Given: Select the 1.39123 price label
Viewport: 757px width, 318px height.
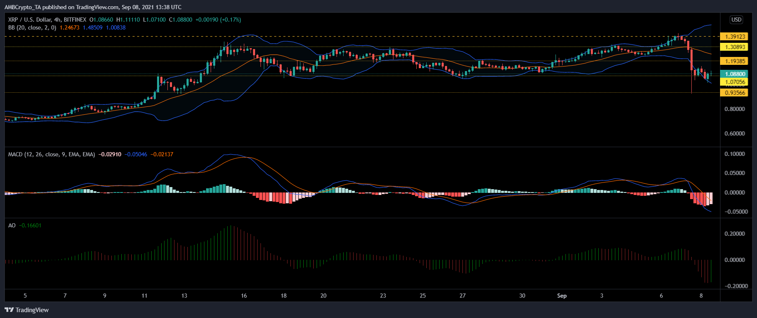Looking at the screenshot, I should (735, 37).
